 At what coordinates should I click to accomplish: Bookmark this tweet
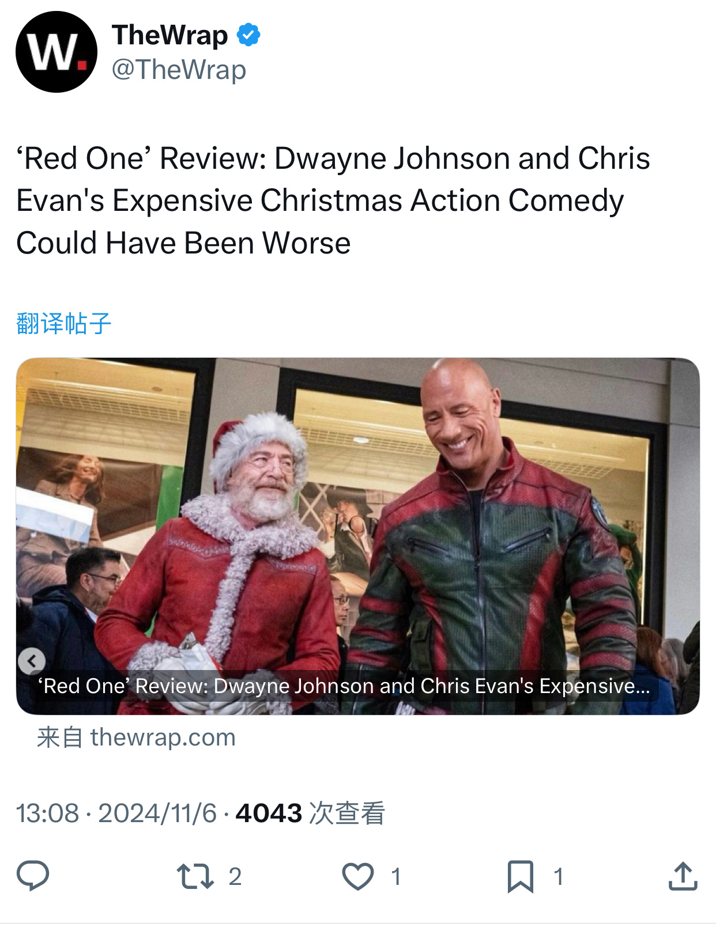coord(520,876)
